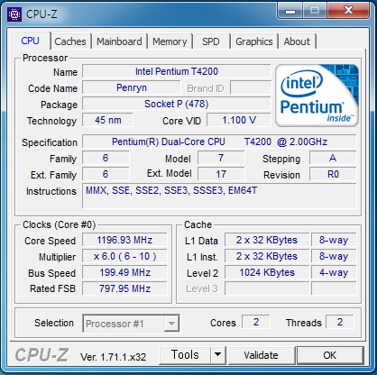
Task: Click the Instructions list MMX, SSE, SSE2
Action: click(x=219, y=196)
